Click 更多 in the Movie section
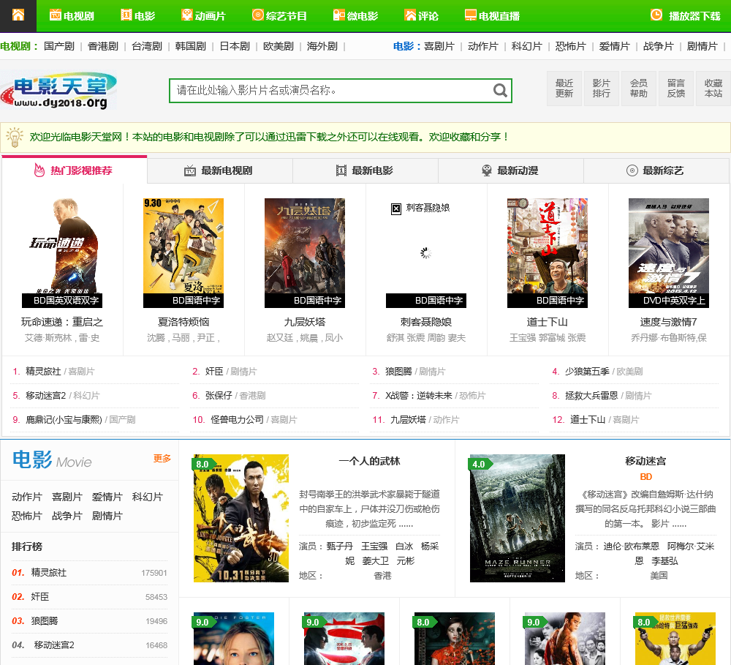 point(162,459)
